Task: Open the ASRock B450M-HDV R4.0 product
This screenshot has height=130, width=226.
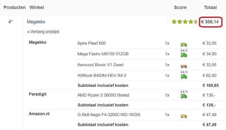Action: (102, 75)
